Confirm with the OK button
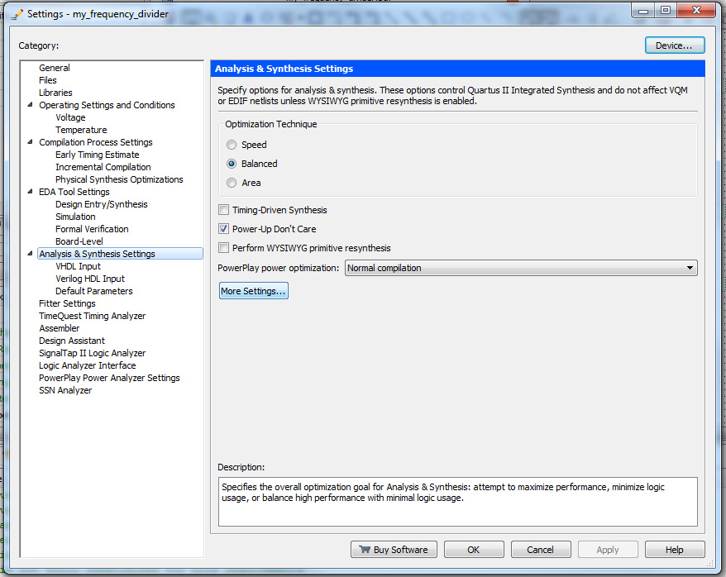Screen dimensions: 726x577 474,550
